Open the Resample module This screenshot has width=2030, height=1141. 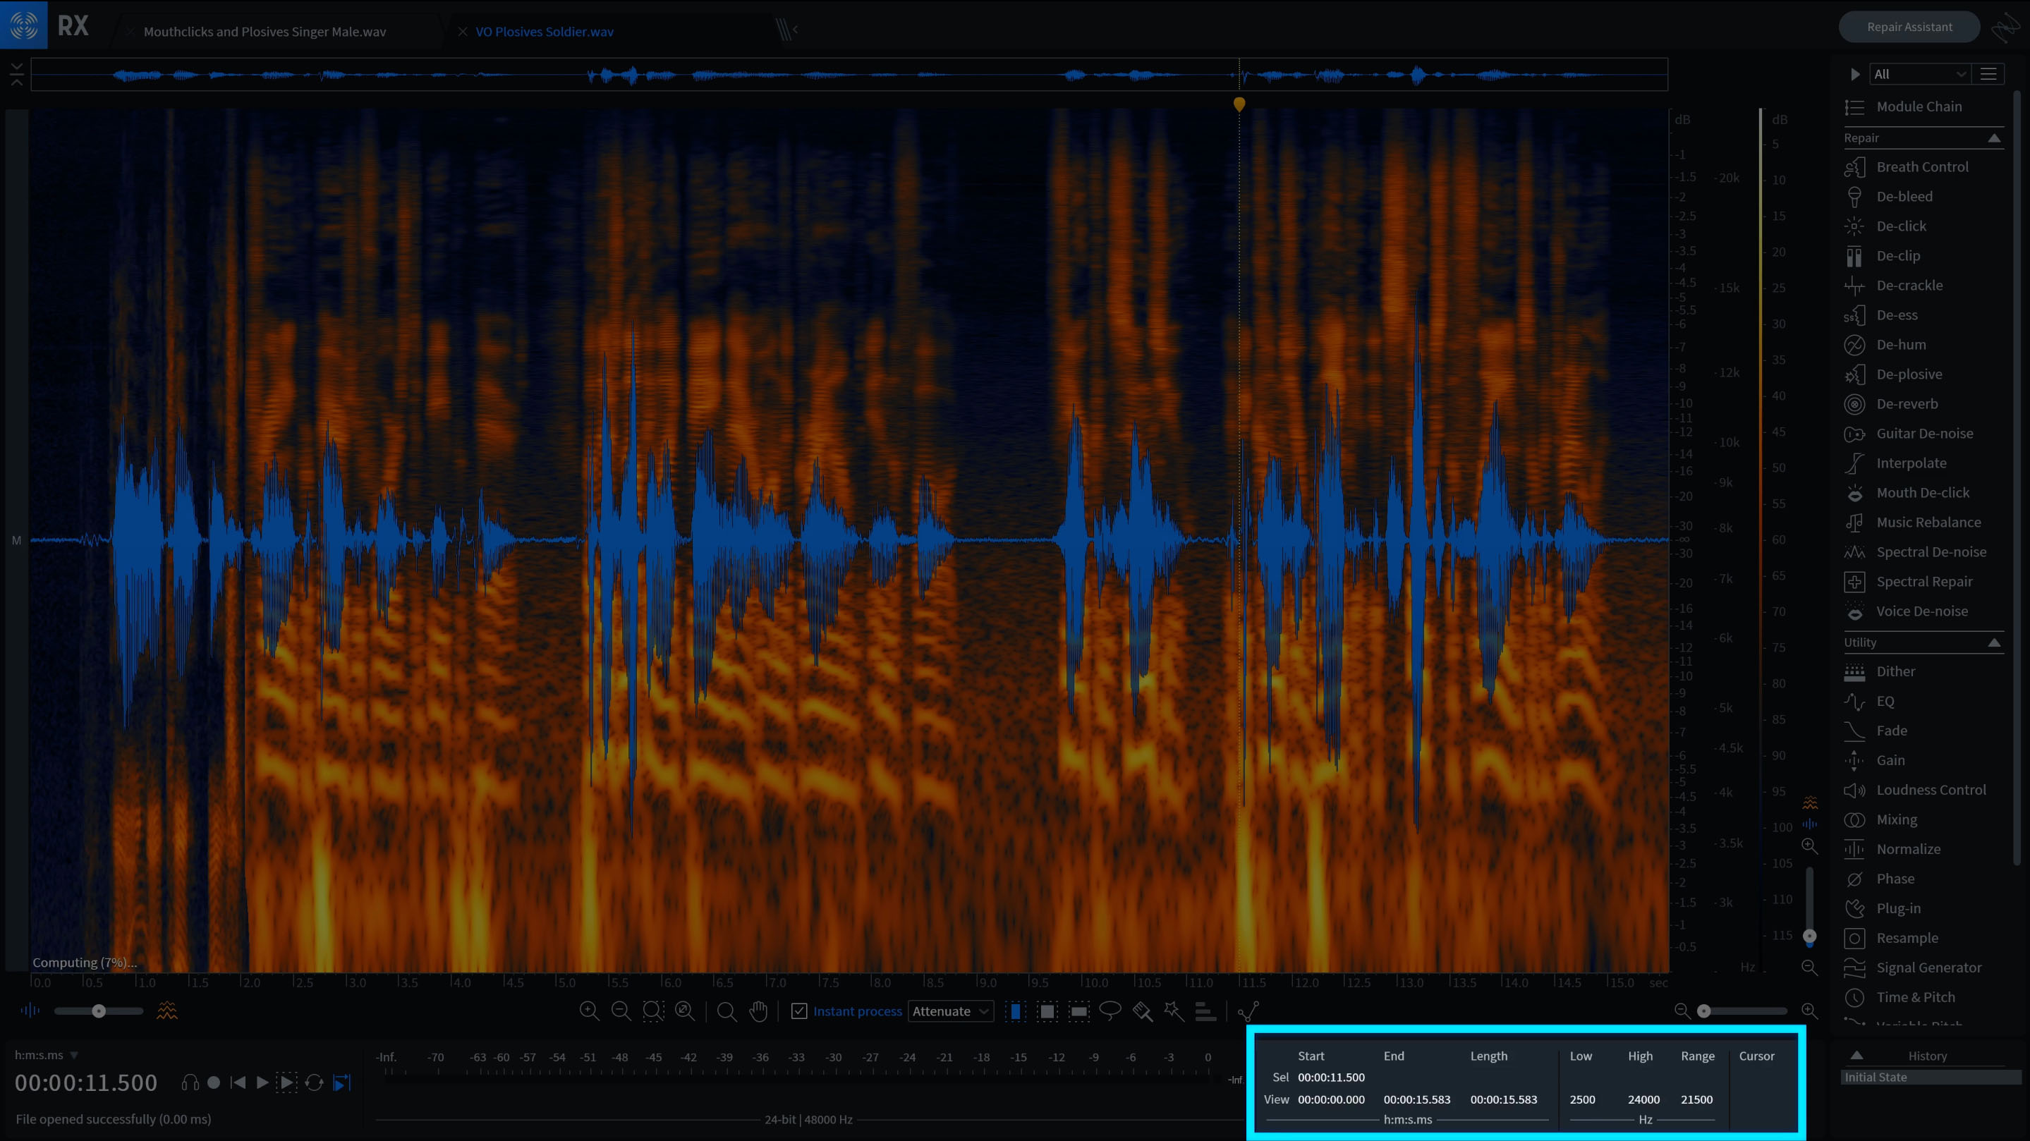tap(1891, 939)
